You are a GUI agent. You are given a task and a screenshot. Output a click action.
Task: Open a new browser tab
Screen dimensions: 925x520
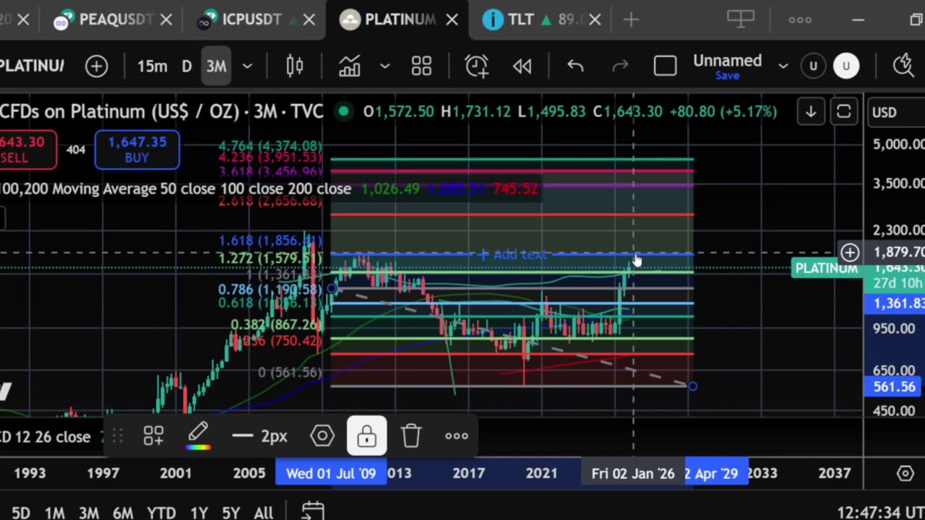coord(631,20)
